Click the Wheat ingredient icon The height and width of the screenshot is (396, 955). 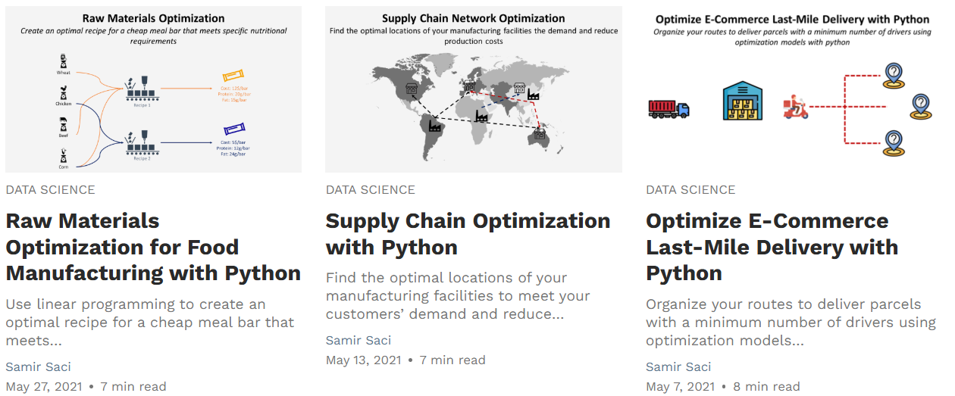tap(63, 61)
